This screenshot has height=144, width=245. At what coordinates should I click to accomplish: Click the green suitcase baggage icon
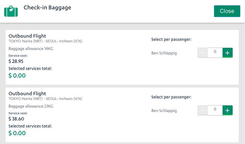point(11,11)
